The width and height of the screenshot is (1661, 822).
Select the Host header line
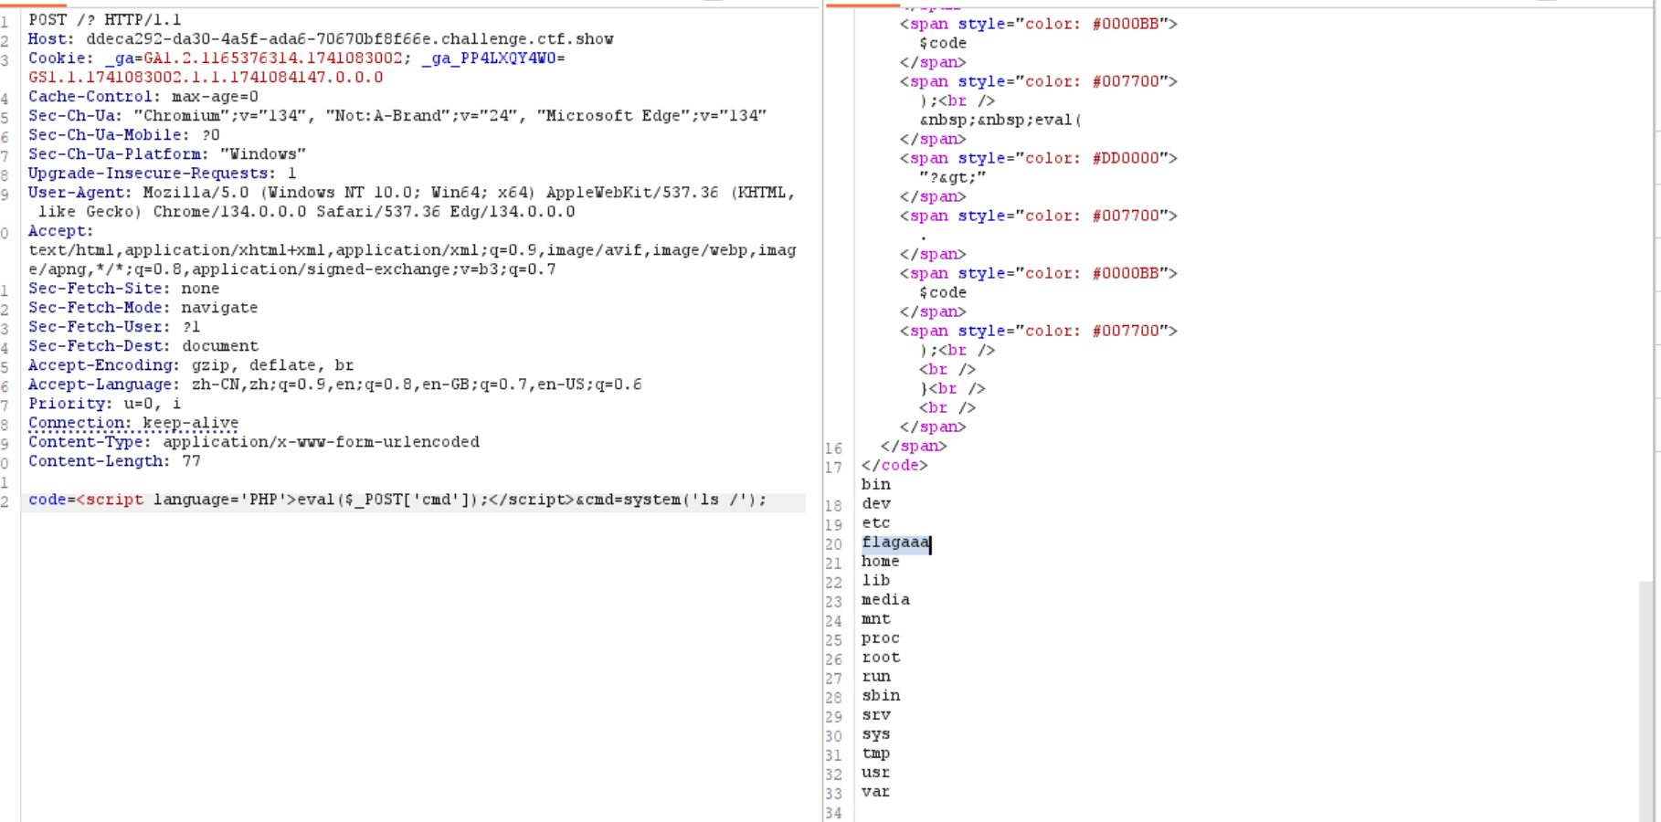coord(321,38)
